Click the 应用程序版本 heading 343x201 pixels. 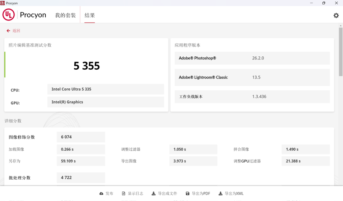click(188, 45)
